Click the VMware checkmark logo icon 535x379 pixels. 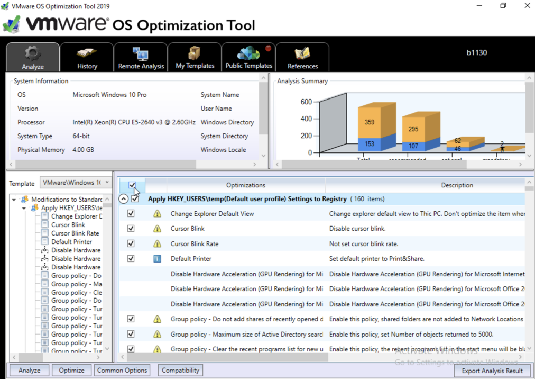pyautogui.click(x=11, y=24)
